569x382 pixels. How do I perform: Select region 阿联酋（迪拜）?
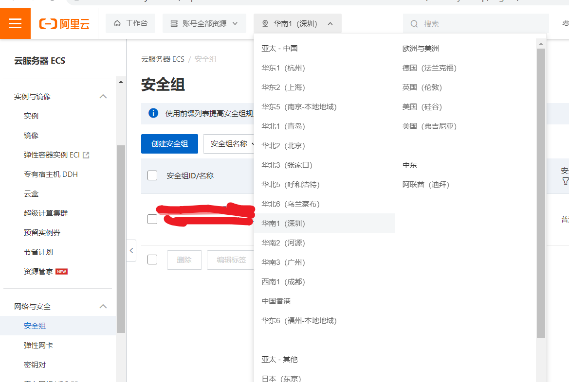[426, 185]
